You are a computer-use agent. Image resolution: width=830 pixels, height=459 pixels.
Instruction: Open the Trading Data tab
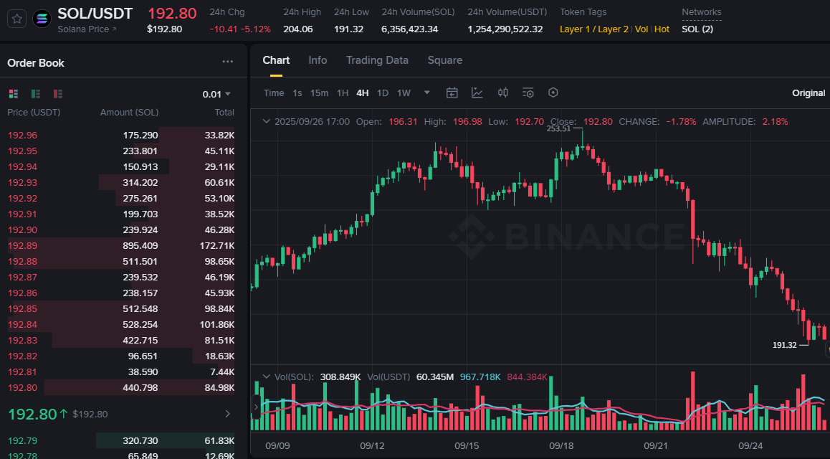pos(377,60)
